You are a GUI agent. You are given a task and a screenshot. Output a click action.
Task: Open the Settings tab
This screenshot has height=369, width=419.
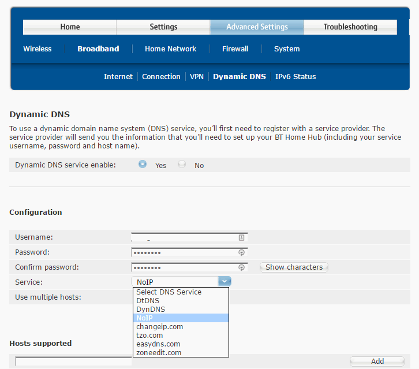click(x=163, y=27)
